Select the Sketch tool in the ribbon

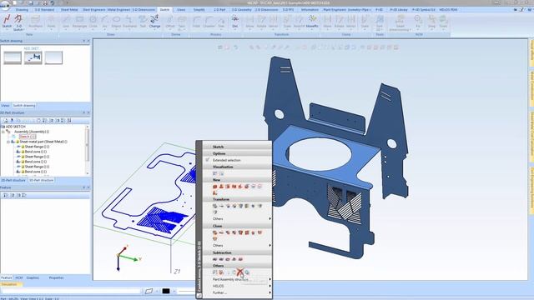pyautogui.click(x=7, y=20)
